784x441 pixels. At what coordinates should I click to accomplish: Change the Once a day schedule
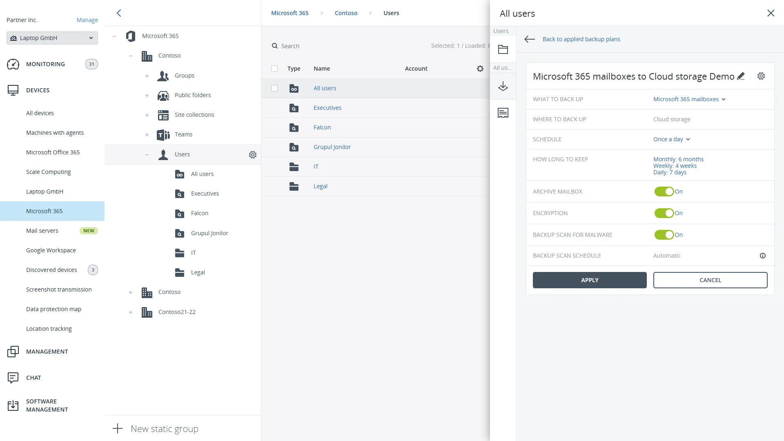pyautogui.click(x=671, y=139)
